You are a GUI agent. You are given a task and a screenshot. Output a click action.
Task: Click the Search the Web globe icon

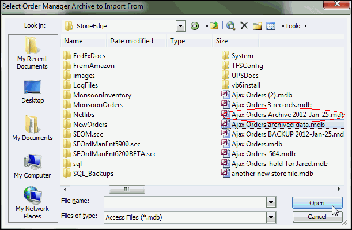[231, 26]
